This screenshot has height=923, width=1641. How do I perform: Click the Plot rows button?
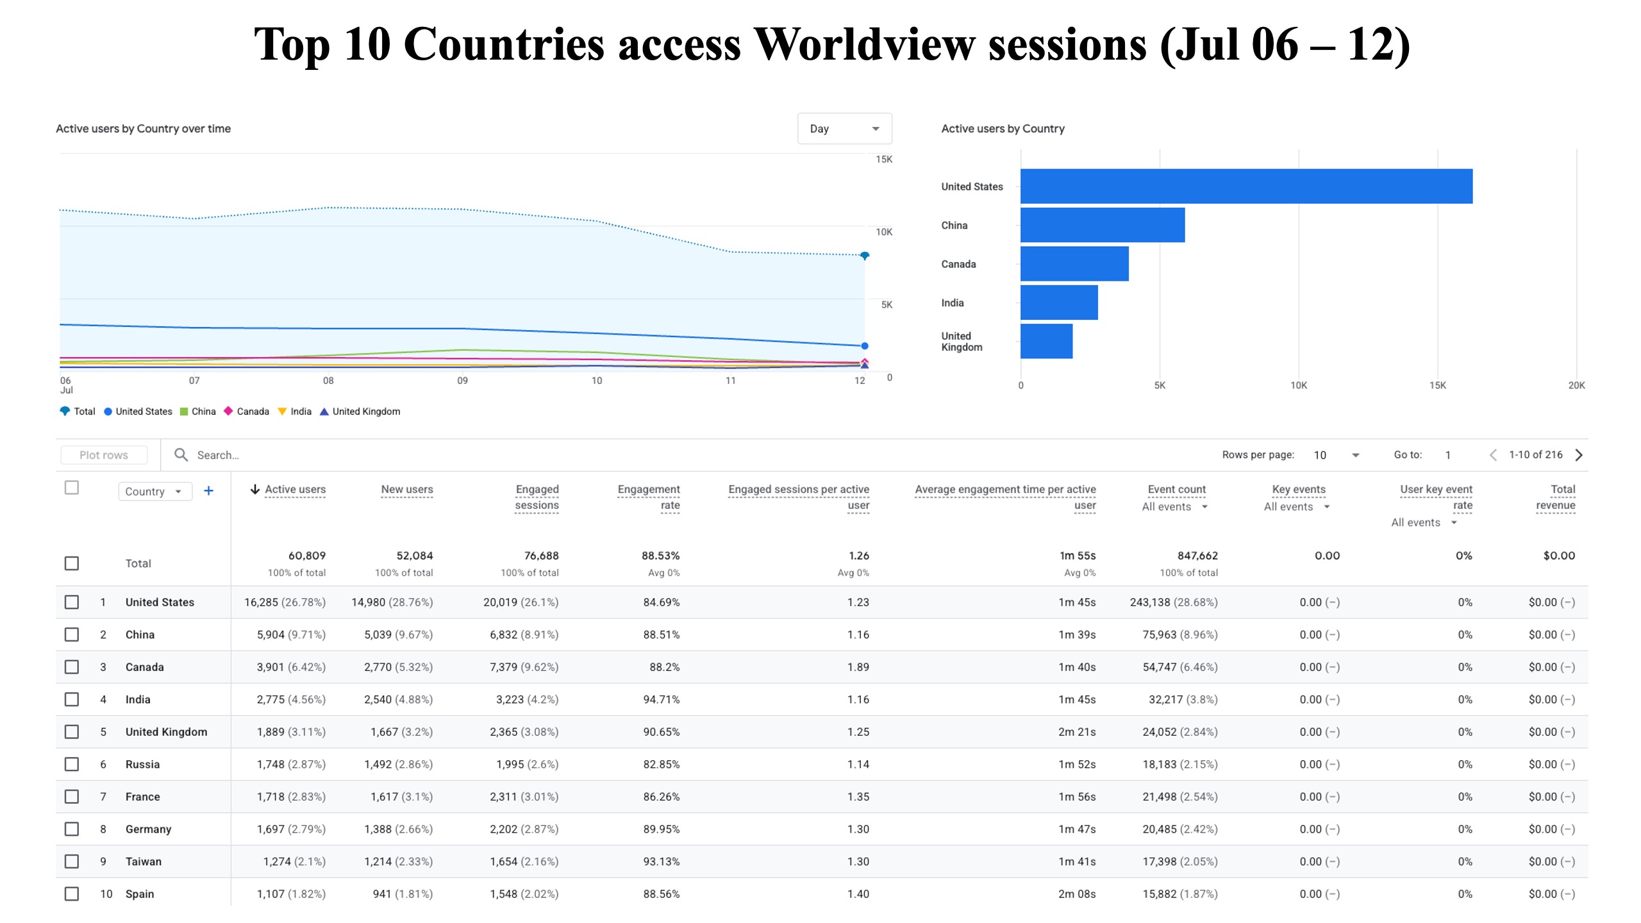tap(104, 455)
